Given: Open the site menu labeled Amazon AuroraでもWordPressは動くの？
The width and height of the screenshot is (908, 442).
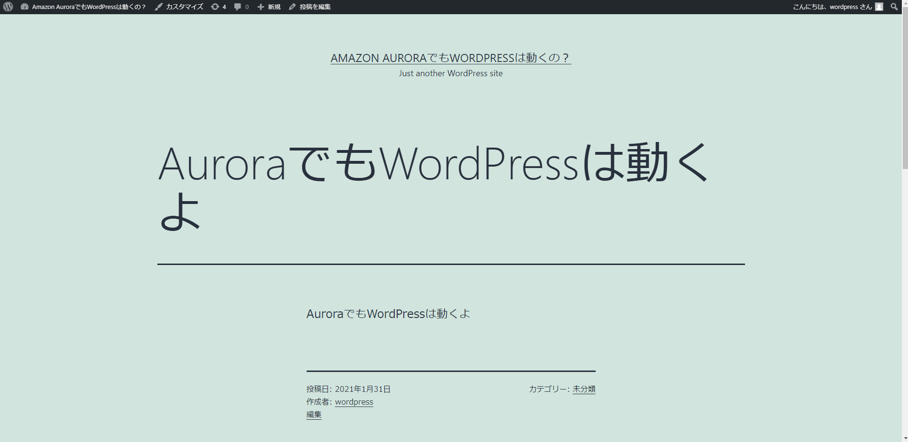Looking at the screenshot, I should click(x=88, y=7).
